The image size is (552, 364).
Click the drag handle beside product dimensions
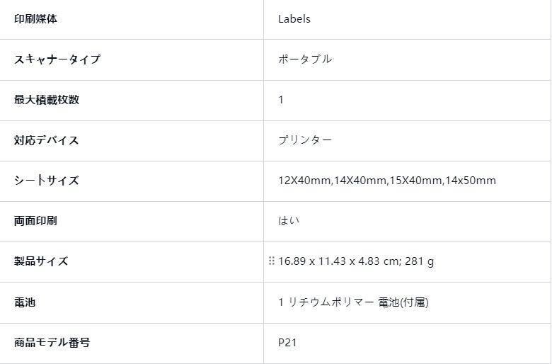(x=271, y=261)
